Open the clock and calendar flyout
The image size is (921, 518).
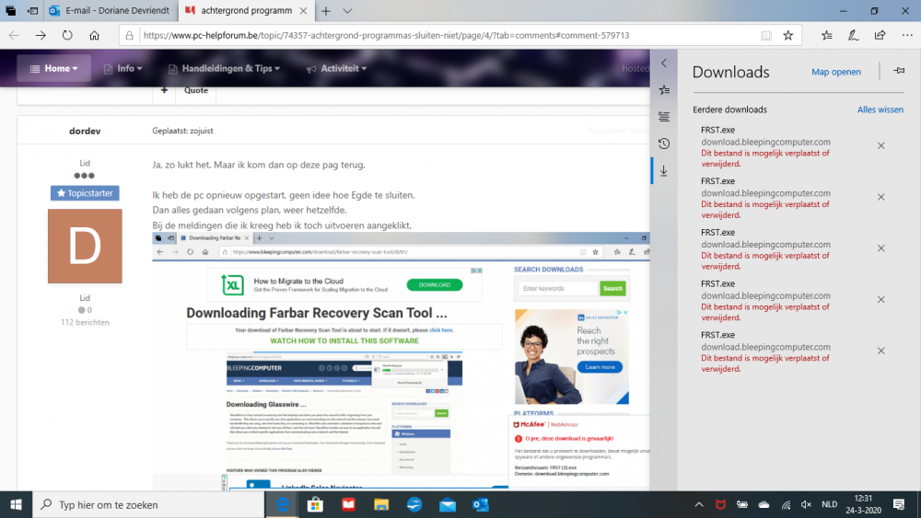point(864,504)
